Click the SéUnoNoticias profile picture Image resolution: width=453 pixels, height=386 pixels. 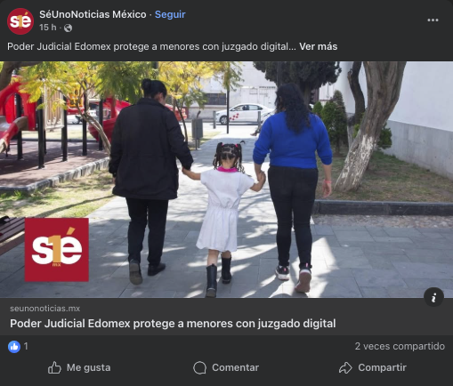[20, 21]
